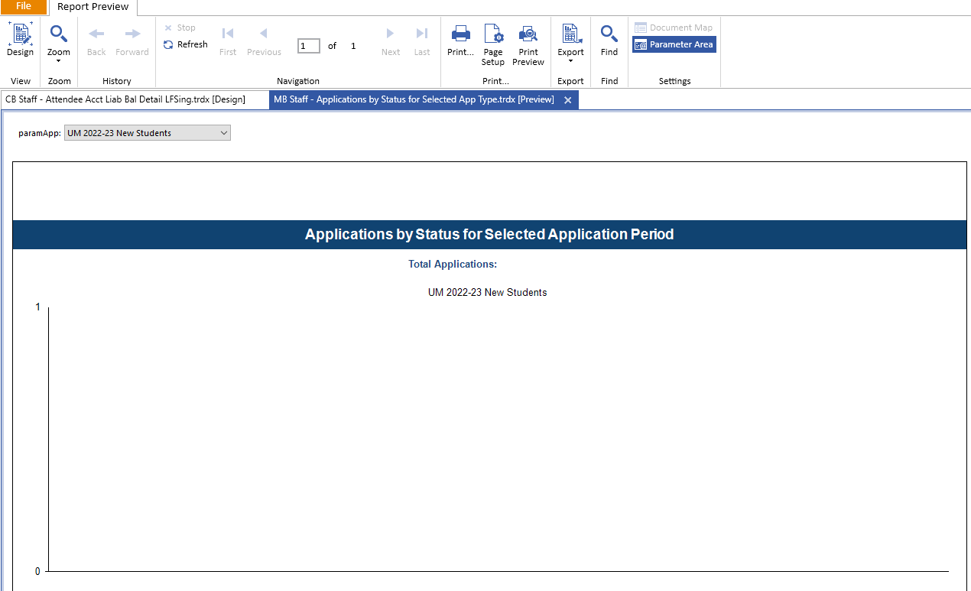Image resolution: width=971 pixels, height=591 pixels.
Task: Expand the paramApp dropdown list
Action: tap(223, 133)
